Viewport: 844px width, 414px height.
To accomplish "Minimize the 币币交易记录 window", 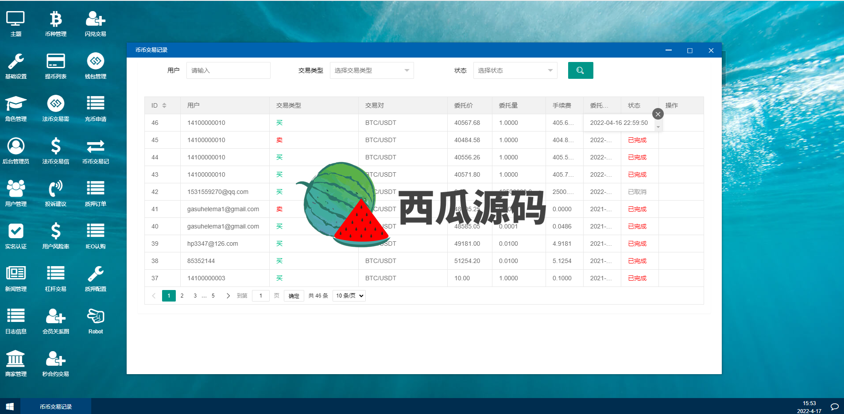I will 669,50.
